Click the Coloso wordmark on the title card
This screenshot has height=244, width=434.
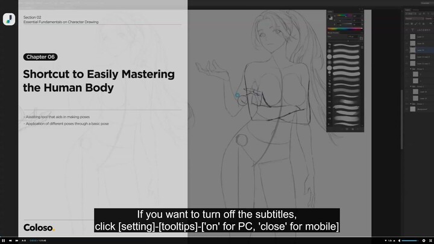(x=39, y=228)
